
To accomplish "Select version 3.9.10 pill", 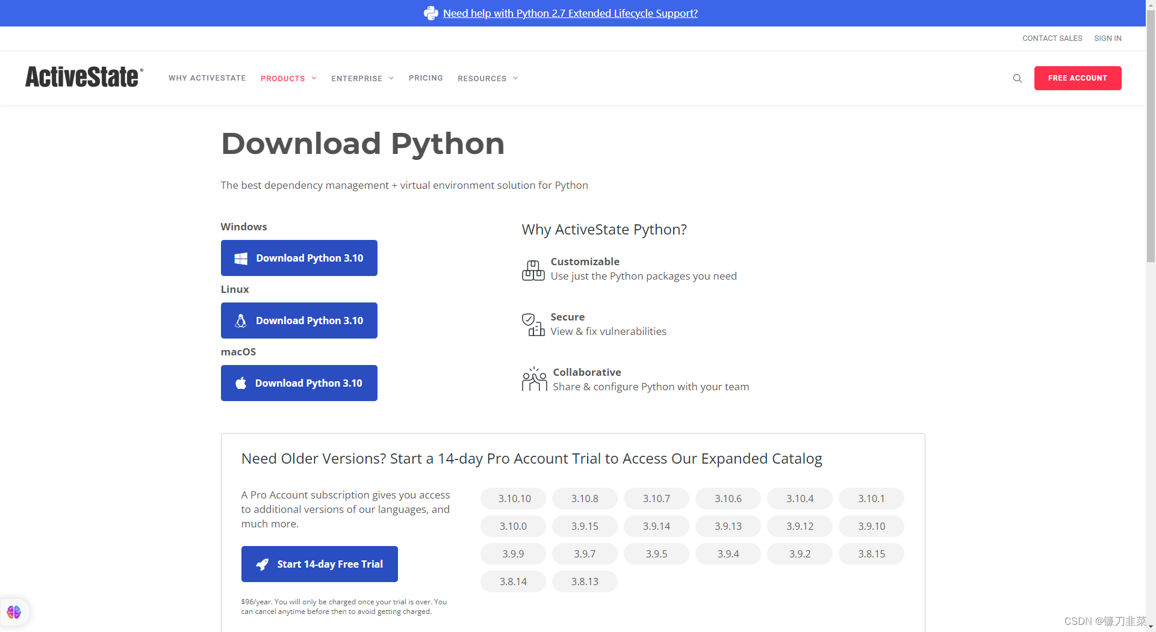I will coord(871,526).
